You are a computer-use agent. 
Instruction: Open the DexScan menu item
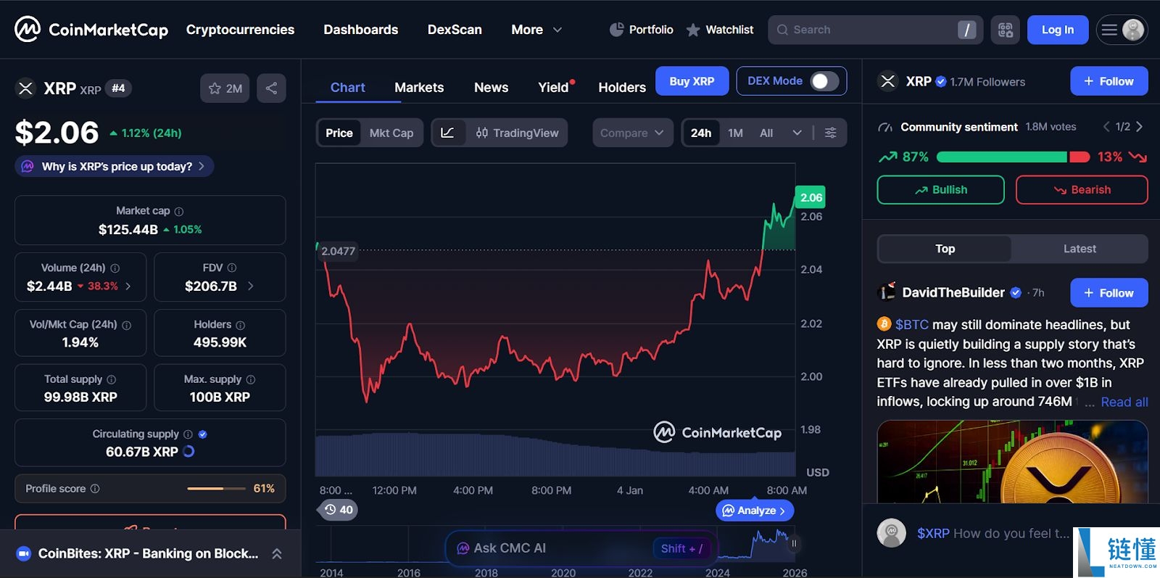[455, 30]
